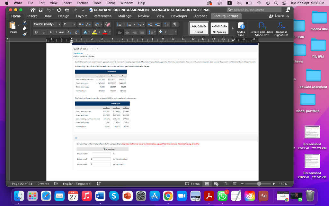The width and height of the screenshot is (329, 206).
Task: Toggle paragraph marks visibility
Action: (x=175, y=24)
